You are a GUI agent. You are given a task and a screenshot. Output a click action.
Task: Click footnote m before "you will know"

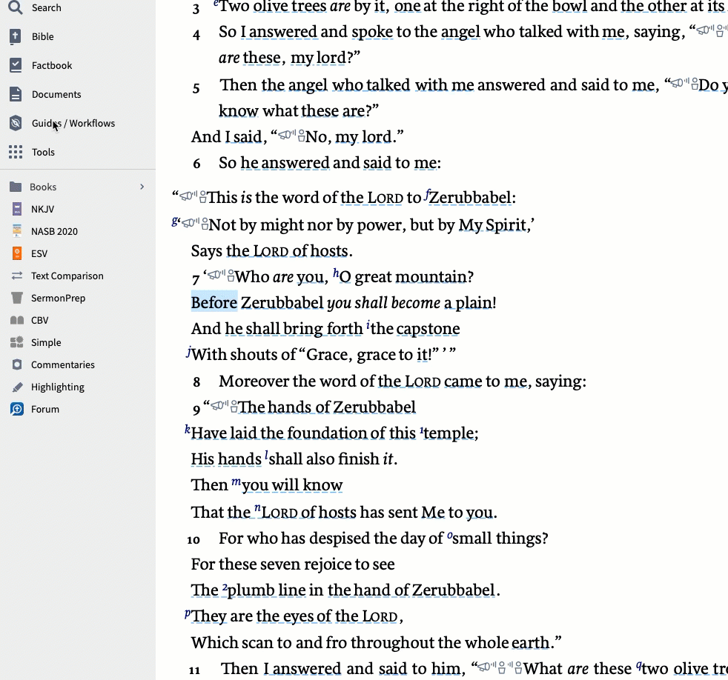(x=236, y=481)
